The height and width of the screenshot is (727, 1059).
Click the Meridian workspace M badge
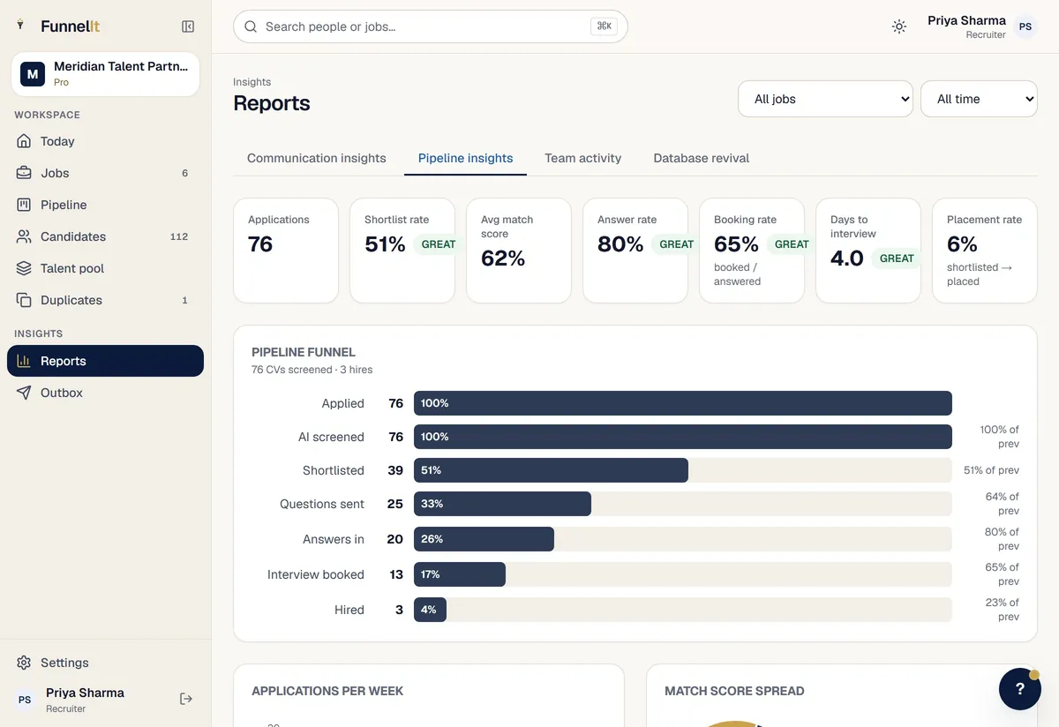click(33, 74)
